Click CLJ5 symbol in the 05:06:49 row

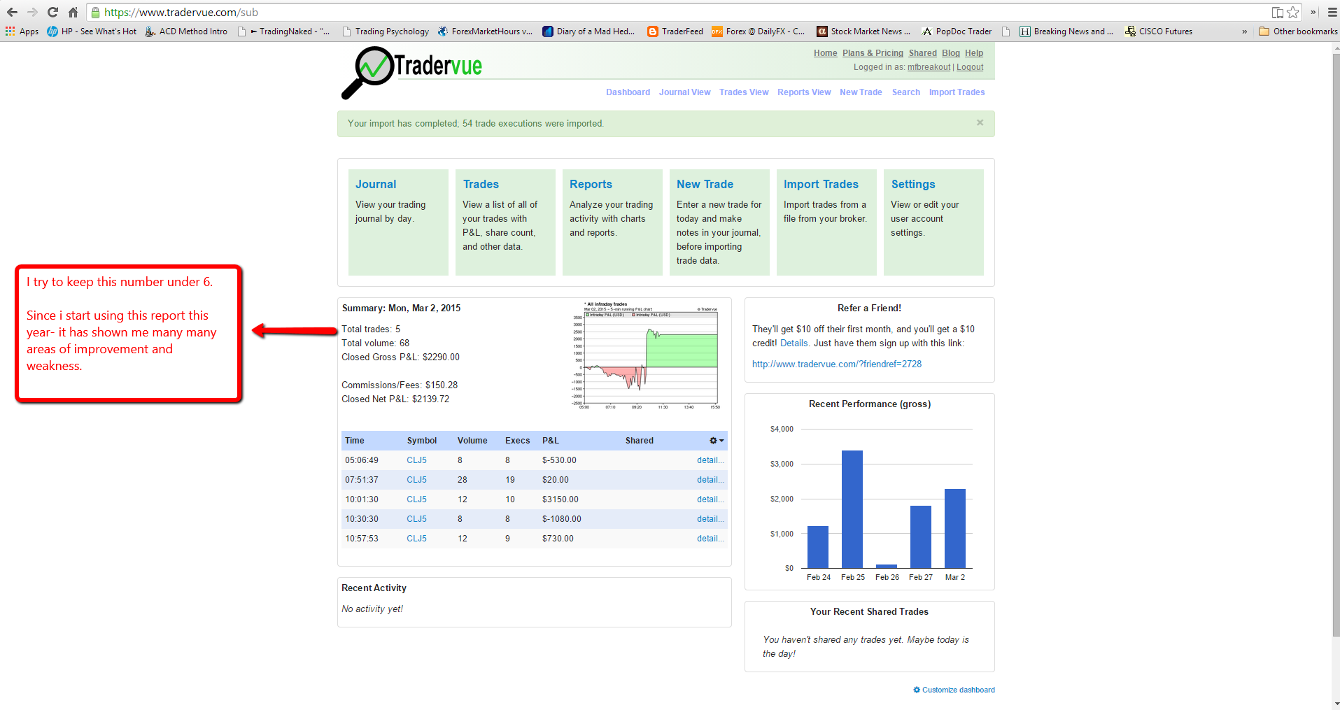click(417, 460)
